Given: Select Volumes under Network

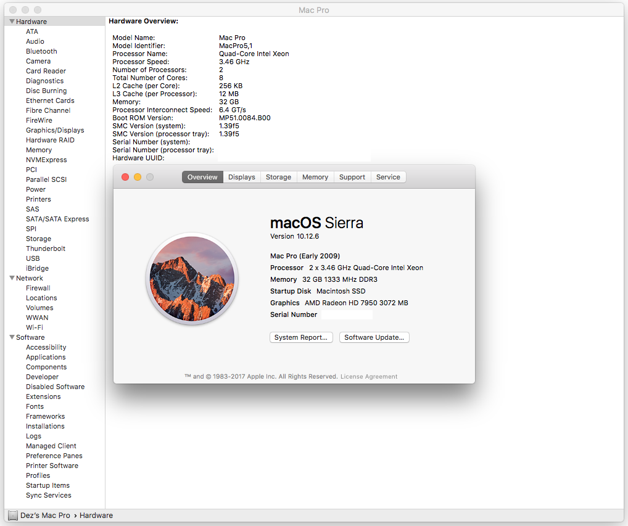Looking at the screenshot, I should coord(39,308).
